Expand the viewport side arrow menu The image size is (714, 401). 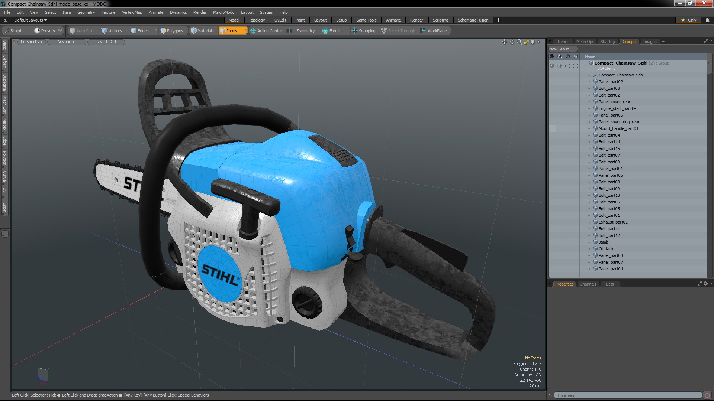pyautogui.click(x=538, y=42)
